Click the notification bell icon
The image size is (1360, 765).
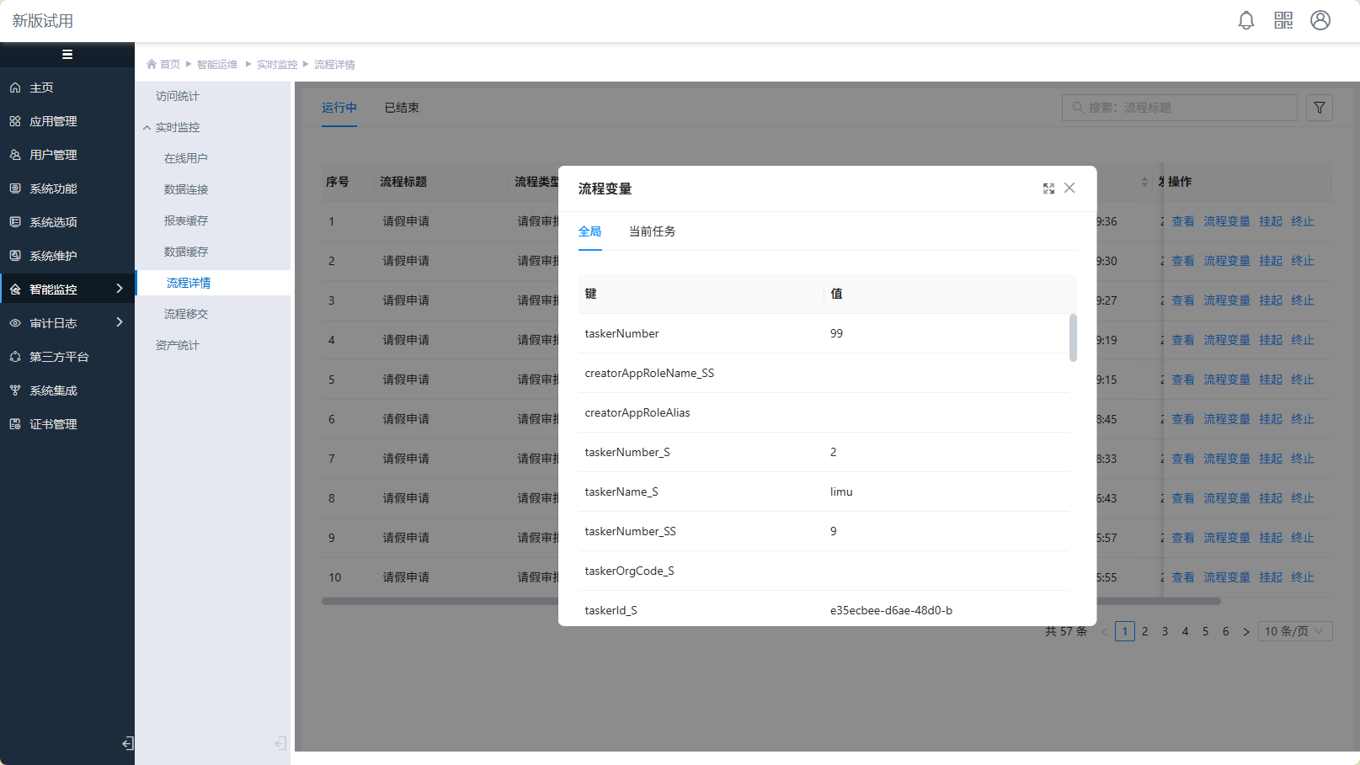tap(1246, 21)
